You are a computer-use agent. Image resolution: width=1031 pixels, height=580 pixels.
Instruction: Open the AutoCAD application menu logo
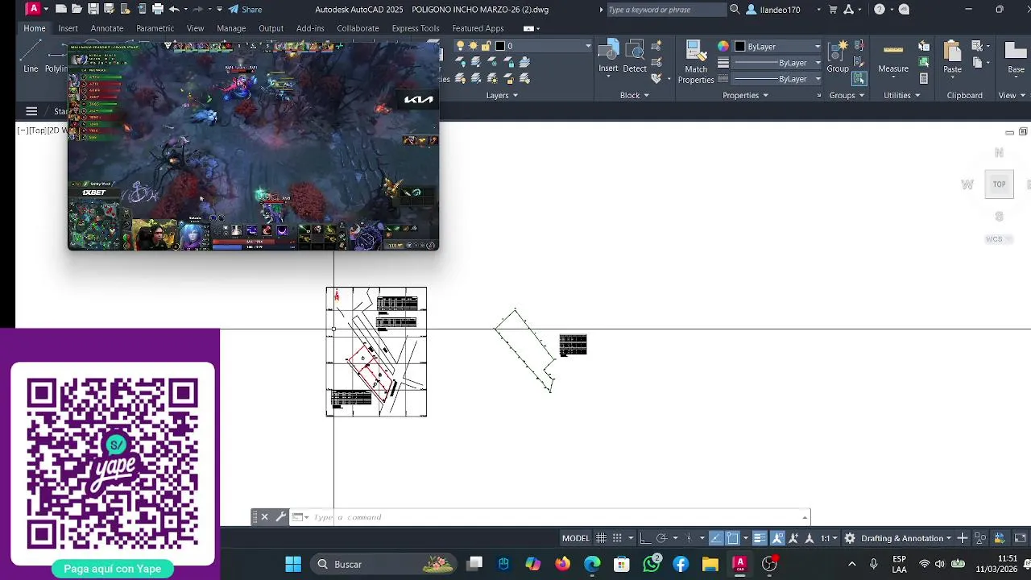tap(33, 10)
